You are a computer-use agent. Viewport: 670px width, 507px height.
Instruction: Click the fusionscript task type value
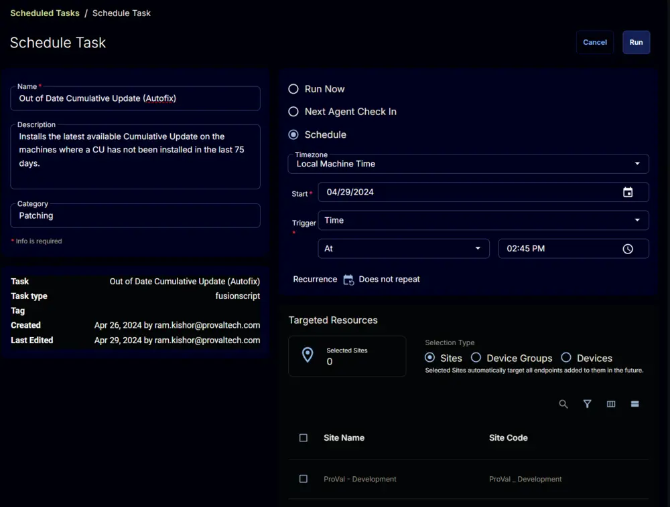(x=238, y=296)
